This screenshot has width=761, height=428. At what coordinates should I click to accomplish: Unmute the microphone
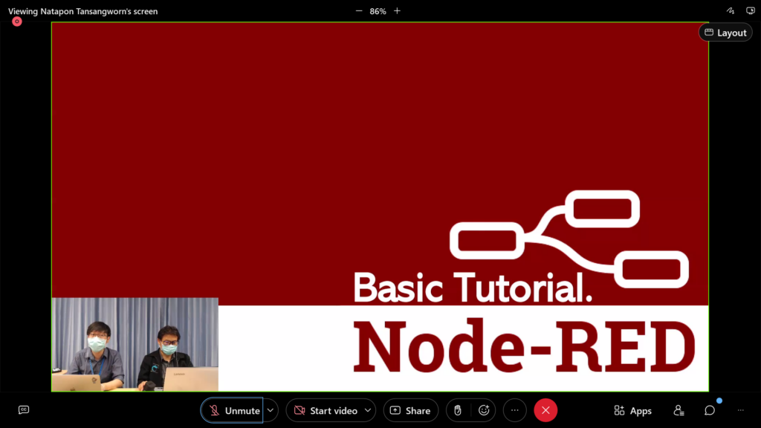[232, 410]
